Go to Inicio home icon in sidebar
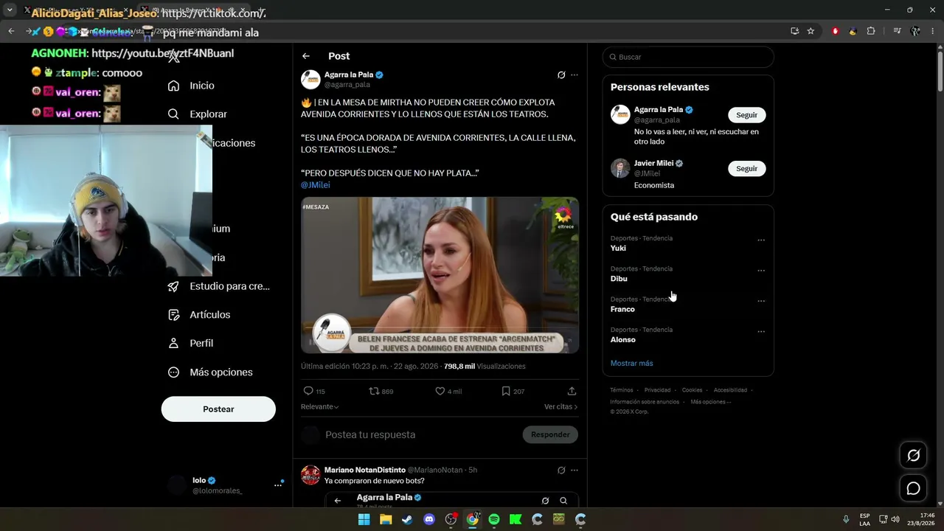Screen dimensions: 944x531 [x=173, y=86]
